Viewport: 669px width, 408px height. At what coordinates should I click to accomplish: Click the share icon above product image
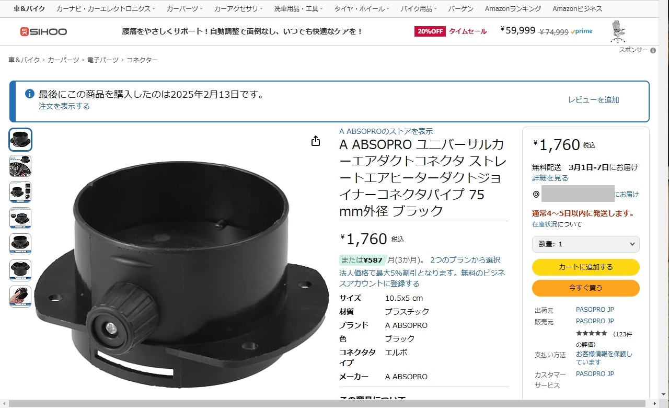[x=316, y=141]
